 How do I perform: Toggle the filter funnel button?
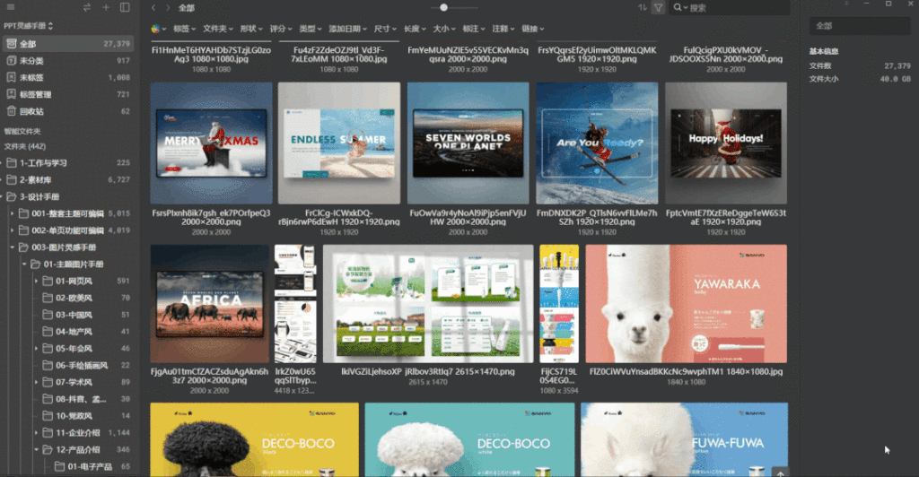[658, 7]
